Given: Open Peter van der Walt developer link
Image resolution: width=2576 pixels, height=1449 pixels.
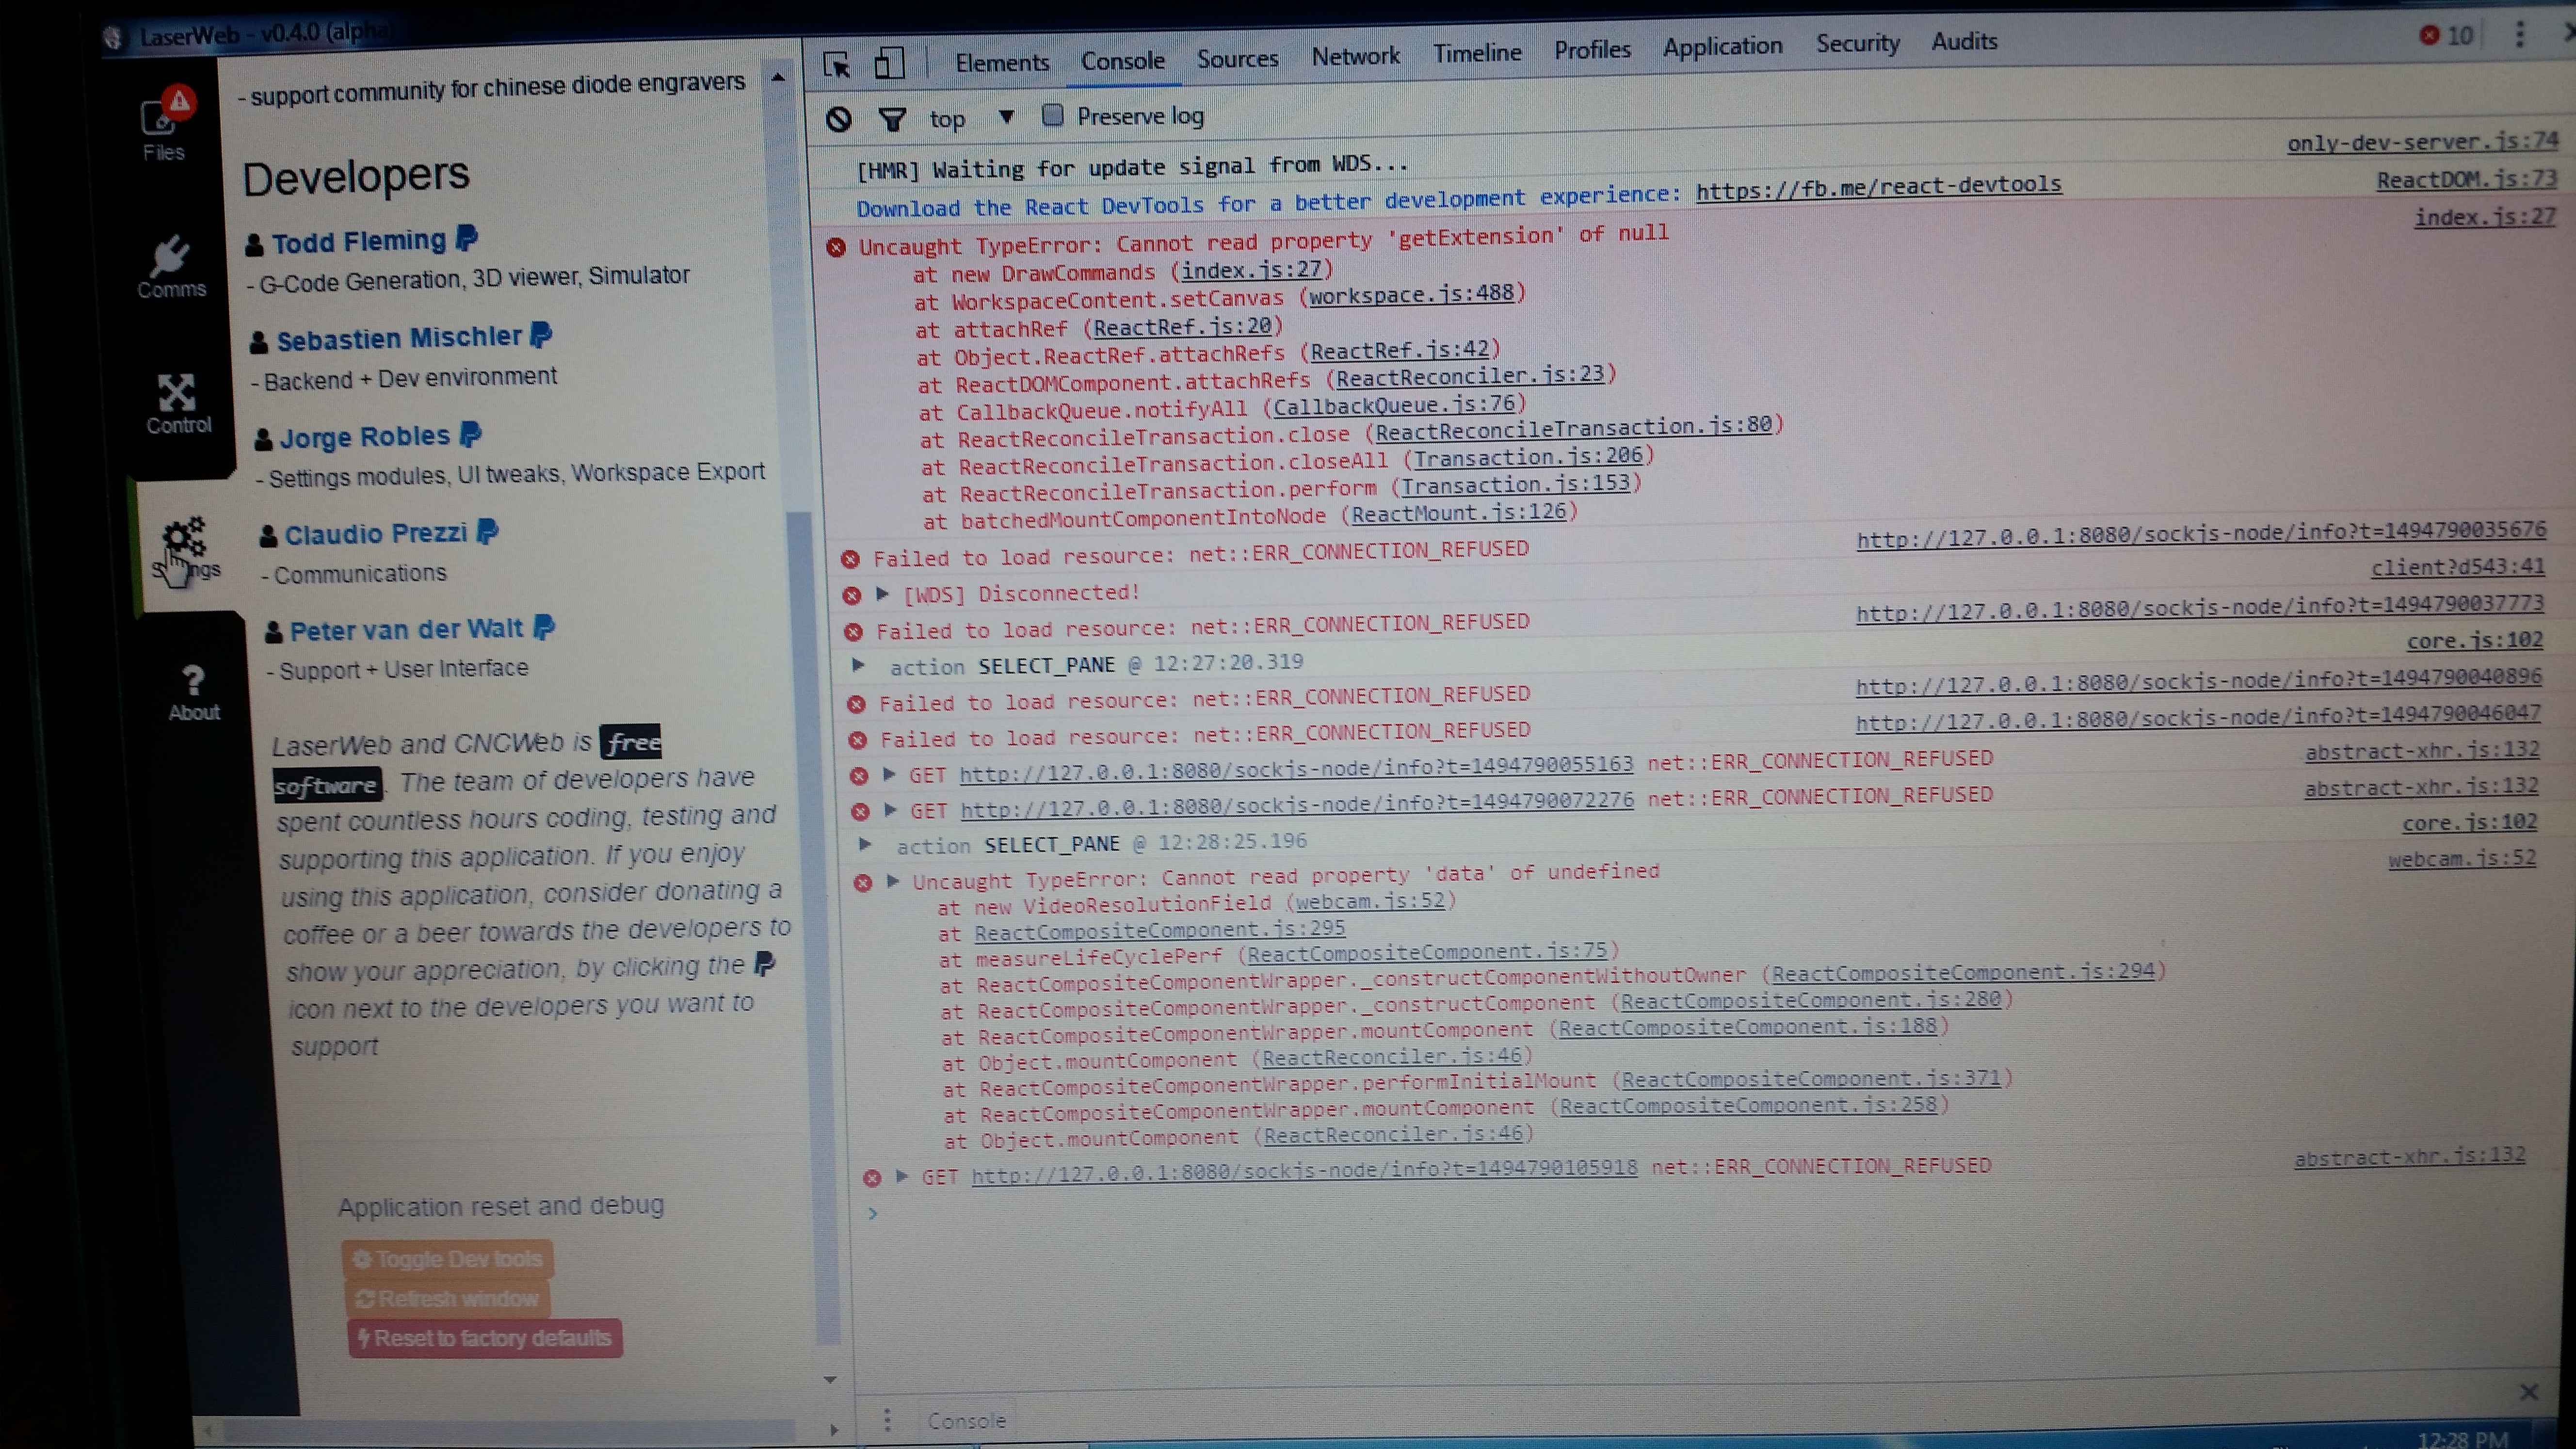Looking at the screenshot, I should pos(406,630).
